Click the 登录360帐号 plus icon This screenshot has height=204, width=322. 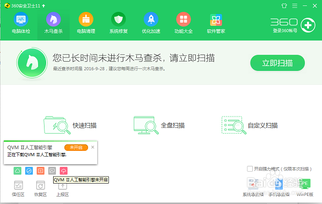click(x=308, y=25)
